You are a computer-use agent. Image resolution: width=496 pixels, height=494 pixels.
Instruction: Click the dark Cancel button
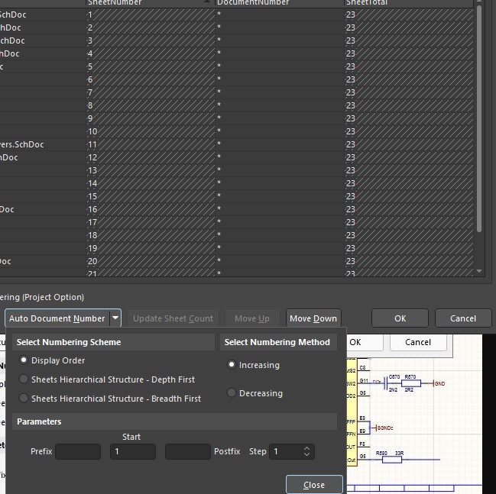[x=463, y=318]
